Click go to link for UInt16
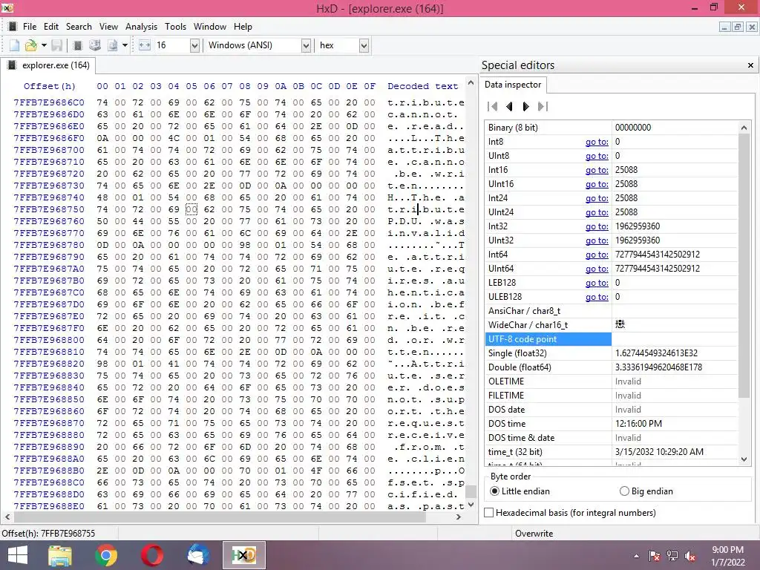The width and height of the screenshot is (760, 570). (x=597, y=184)
